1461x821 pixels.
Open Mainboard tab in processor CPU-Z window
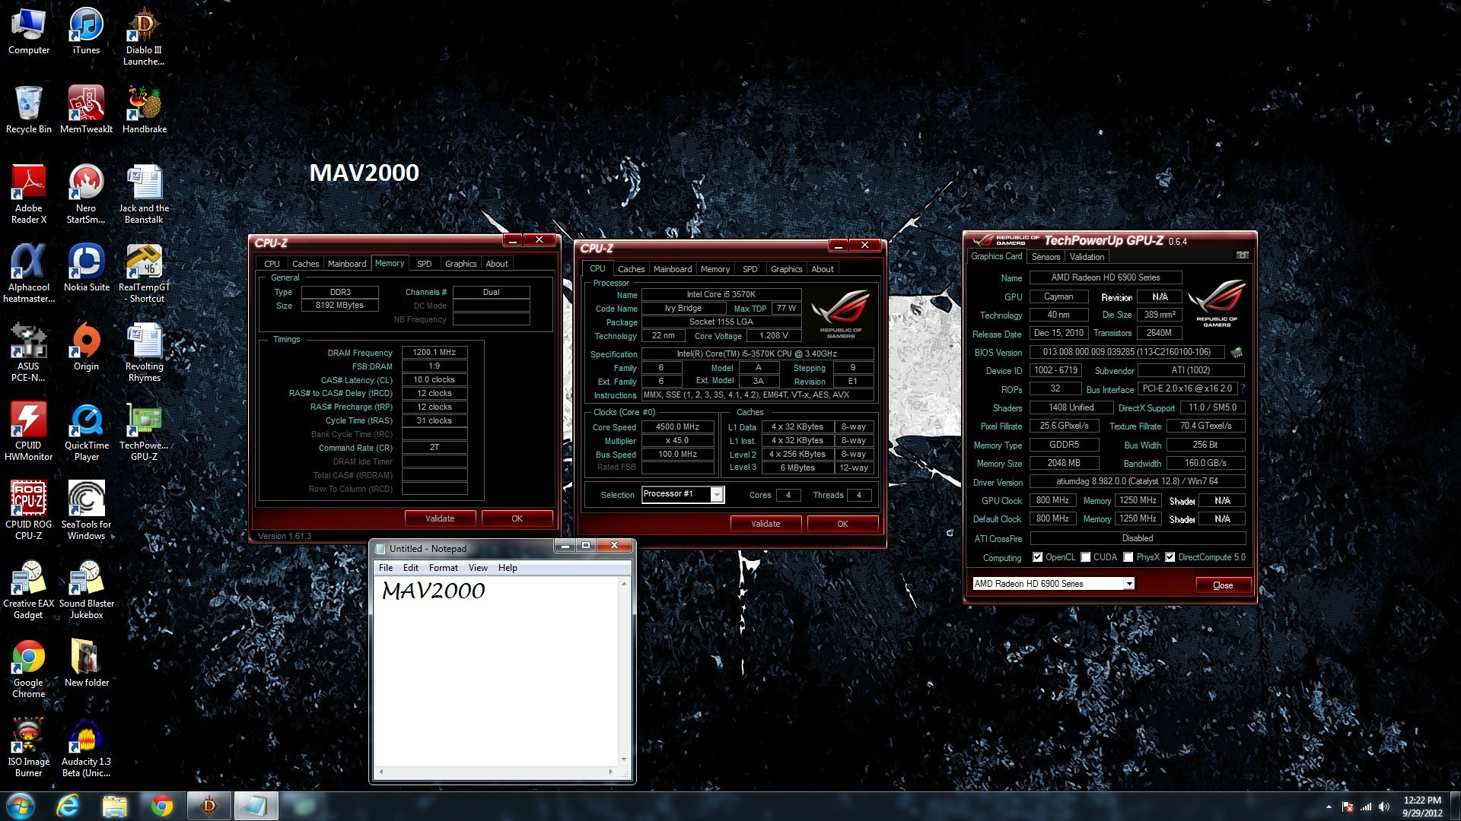click(x=673, y=269)
